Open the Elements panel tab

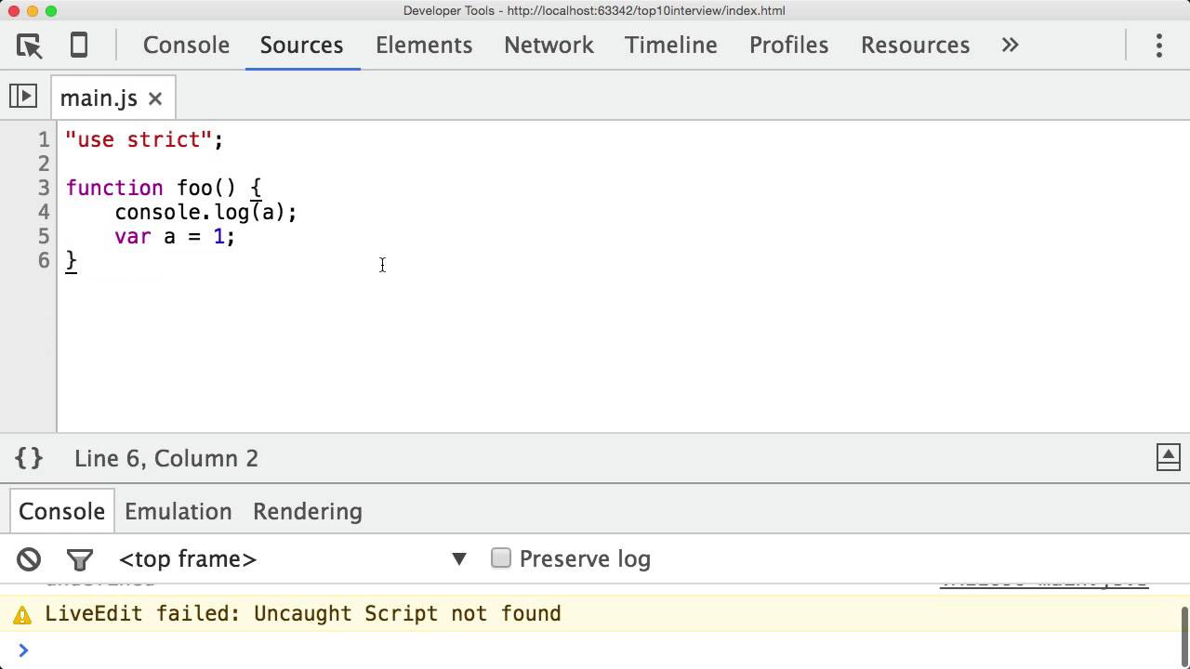[x=424, y=46]
